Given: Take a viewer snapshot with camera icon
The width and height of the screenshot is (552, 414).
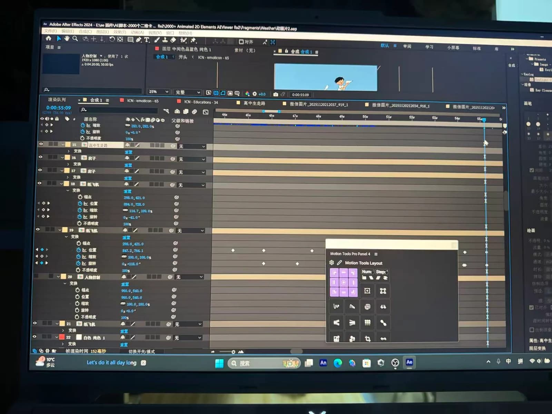Looking at the screenshot, I should pos(276,94).
